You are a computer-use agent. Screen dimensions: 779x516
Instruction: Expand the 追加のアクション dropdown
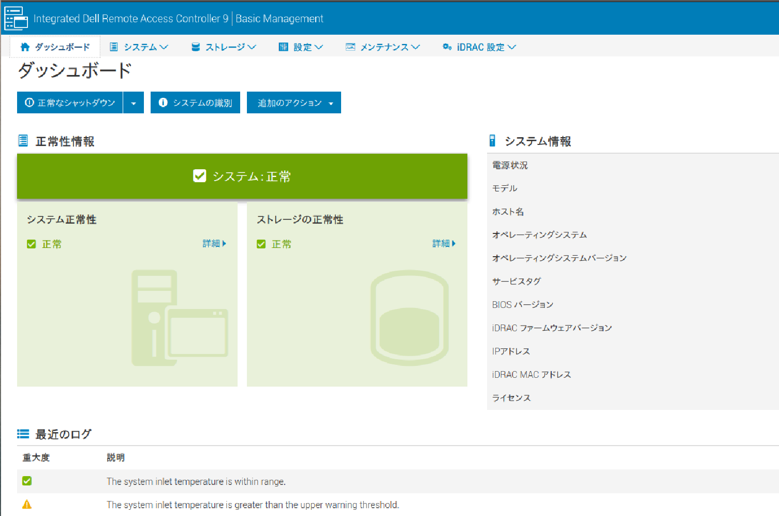pyautogui.click(x=294, y=103)
